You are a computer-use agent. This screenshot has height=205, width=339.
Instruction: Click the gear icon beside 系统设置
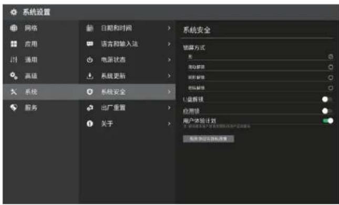14,12
